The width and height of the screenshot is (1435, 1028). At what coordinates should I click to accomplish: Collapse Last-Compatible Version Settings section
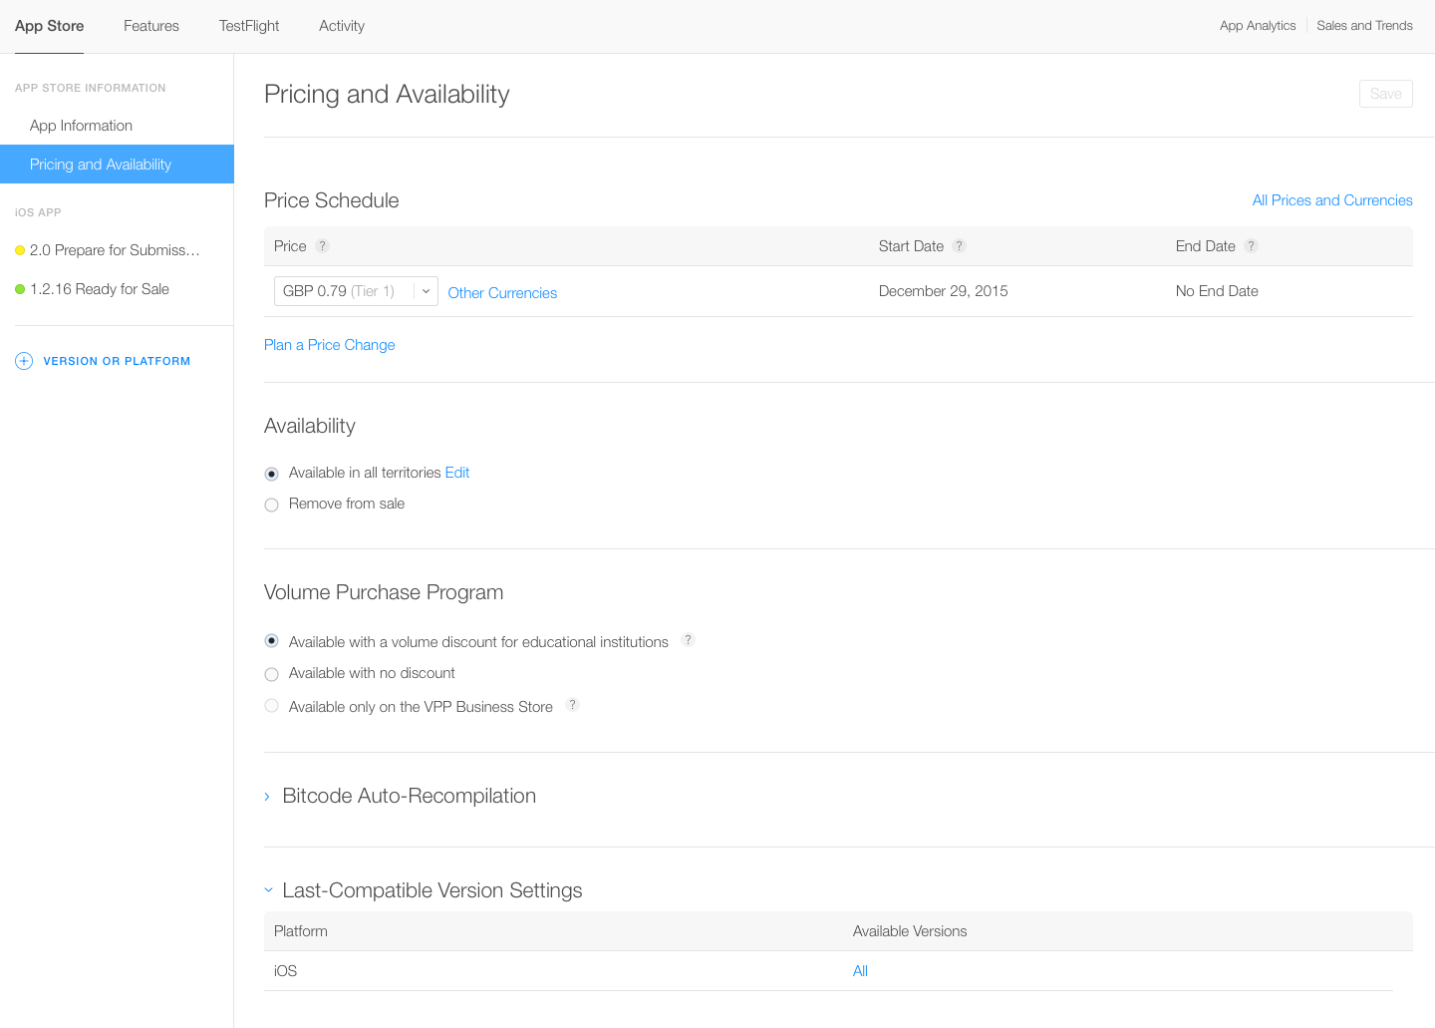(x=268, y=889)
